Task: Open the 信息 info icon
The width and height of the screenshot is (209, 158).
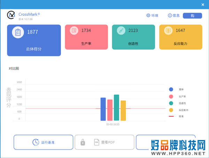Action: tap(170, 15)
